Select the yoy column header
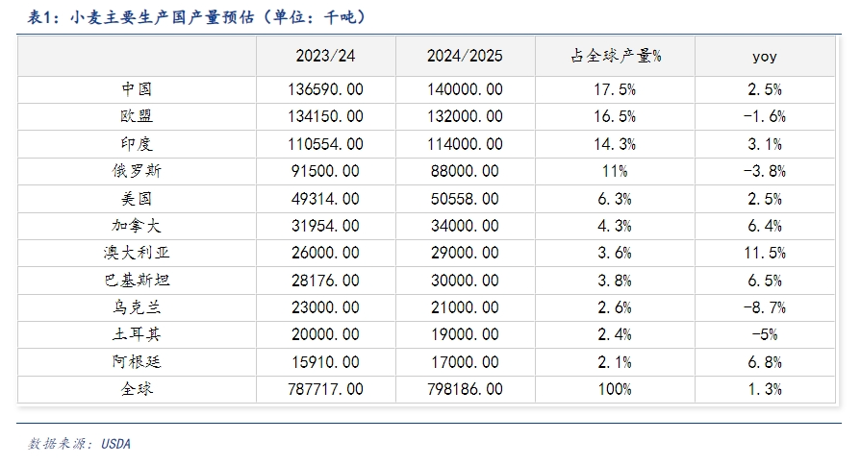 pos(765,56)
